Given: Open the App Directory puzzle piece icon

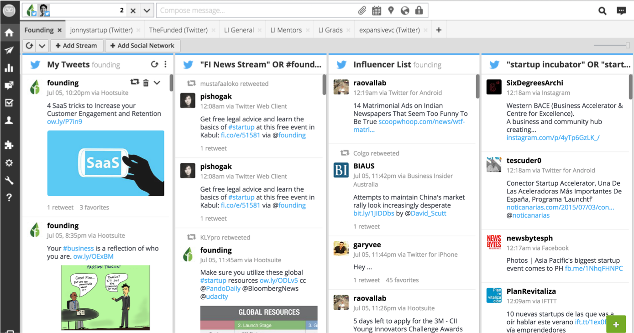Looking at the screenshot, I should click(9, 146).
